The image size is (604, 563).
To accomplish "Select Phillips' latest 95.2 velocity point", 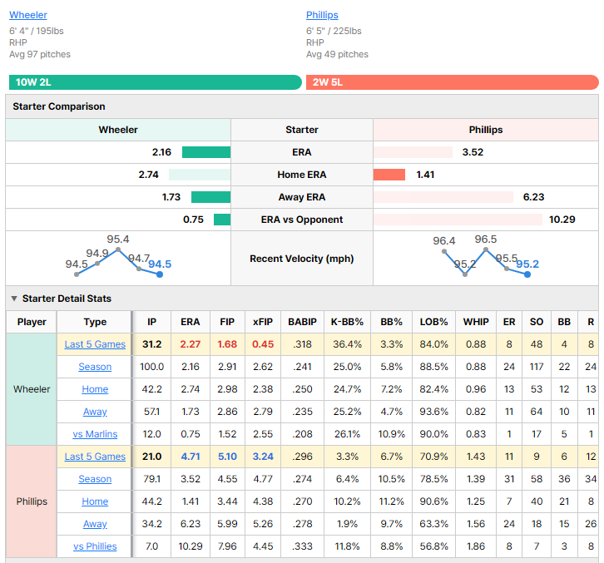I will pyautogui.click(x=527, y=274).
